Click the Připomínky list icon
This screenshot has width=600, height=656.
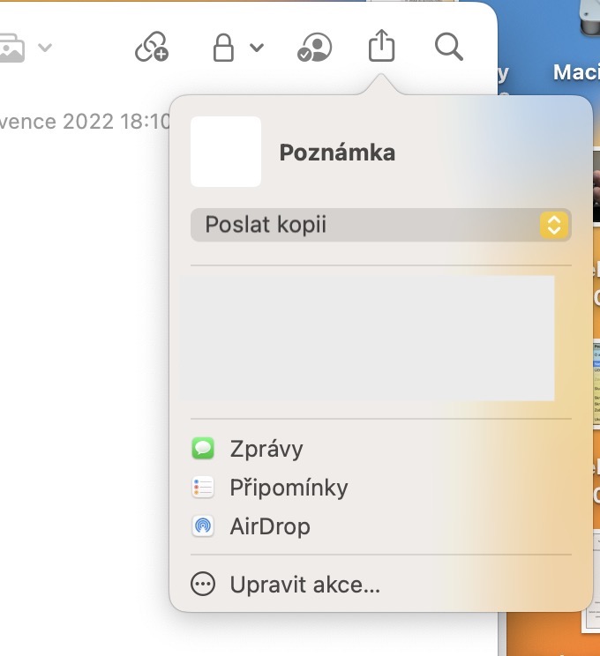pos(203,488)
